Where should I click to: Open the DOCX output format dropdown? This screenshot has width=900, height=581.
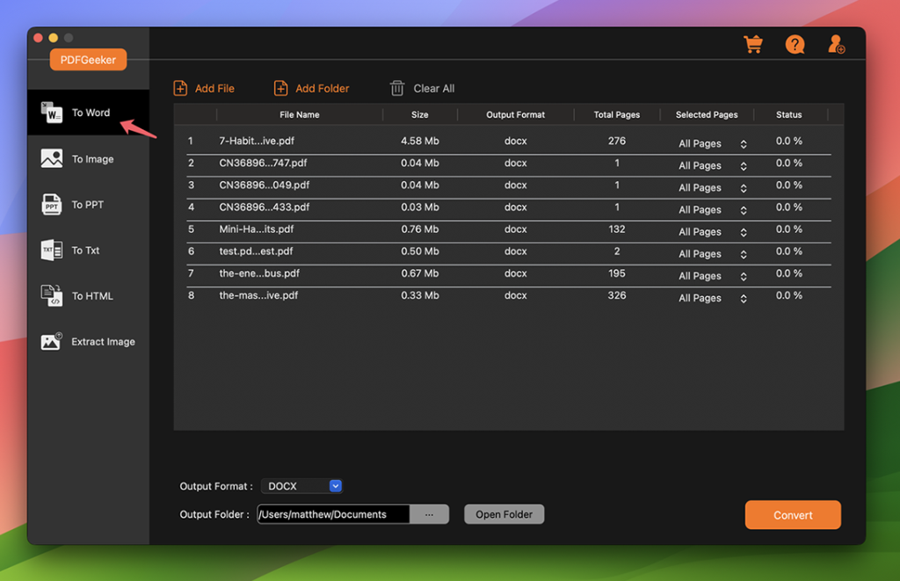302,486
